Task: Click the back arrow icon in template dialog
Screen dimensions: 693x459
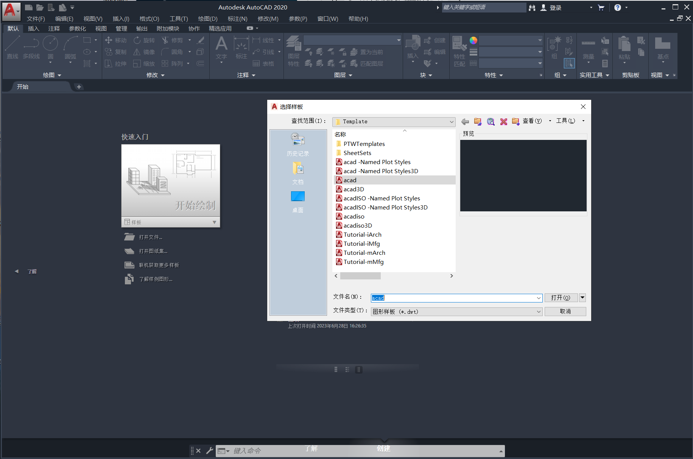Action: [x=465, y=121]
